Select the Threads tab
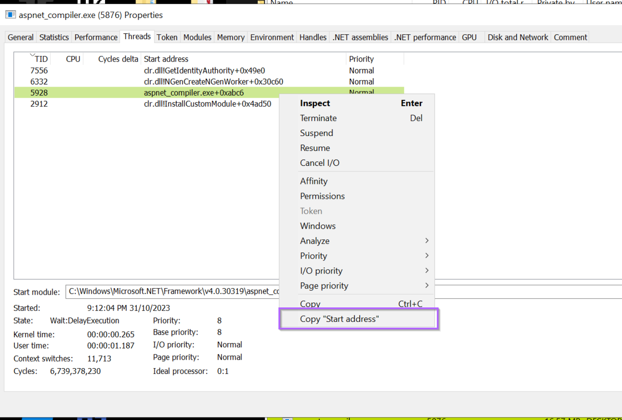622x420 pixels. [137, 37]
